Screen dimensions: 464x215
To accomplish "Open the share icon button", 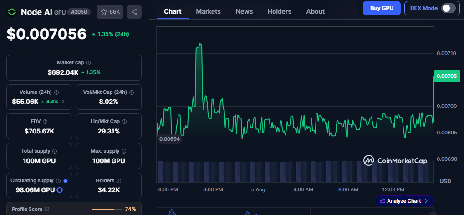I will [134, 12].
